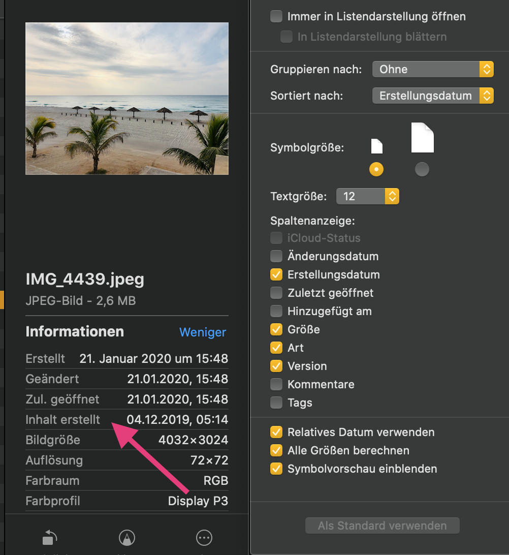
Task: Check Immer in Listendarstellung öffnen
Action: click(x=276, y=16)
